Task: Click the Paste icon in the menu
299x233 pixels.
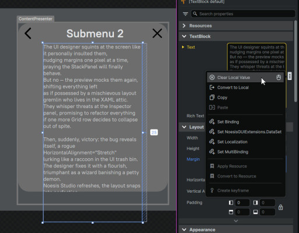Action: coord(212,107)
